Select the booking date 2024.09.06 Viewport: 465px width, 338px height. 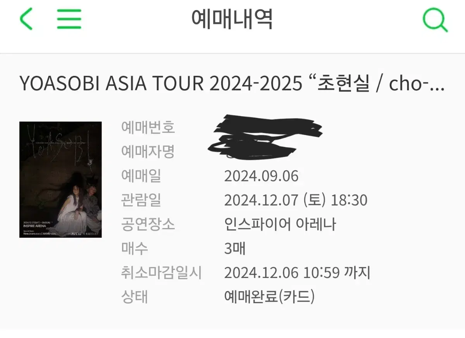click(261, 176)
